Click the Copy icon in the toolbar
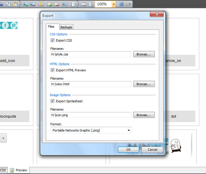 tap(9, 4)
